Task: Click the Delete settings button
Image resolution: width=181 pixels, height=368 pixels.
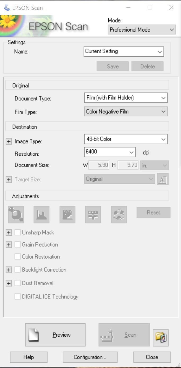Action: (148, 66)
